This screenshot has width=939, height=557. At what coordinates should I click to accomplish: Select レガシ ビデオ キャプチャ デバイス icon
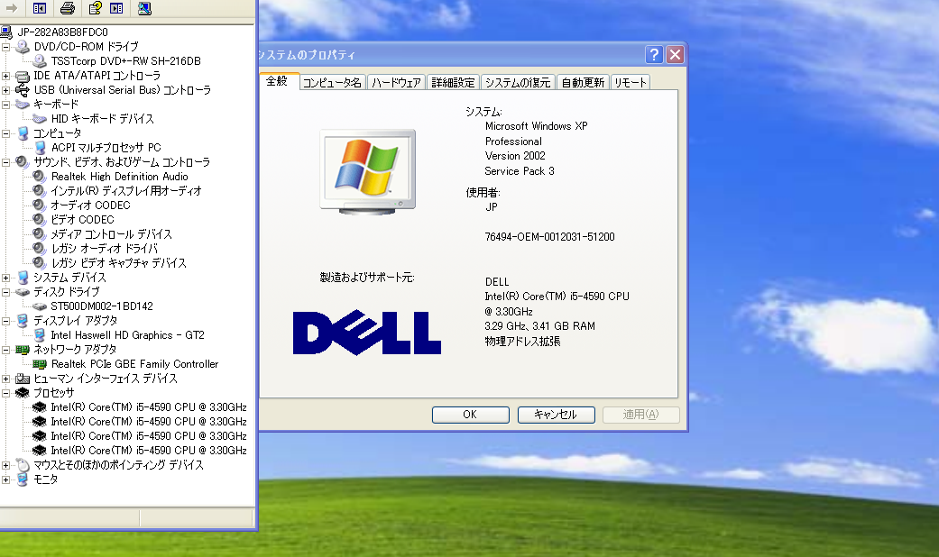coord(40,262)
